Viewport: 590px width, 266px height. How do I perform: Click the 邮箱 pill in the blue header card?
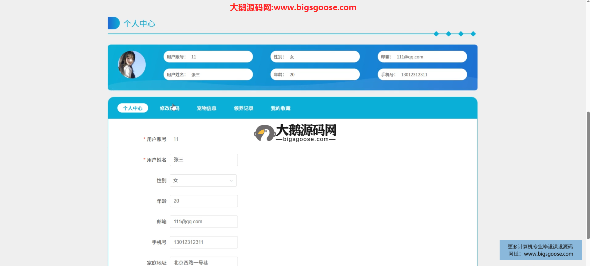(422, 57)
